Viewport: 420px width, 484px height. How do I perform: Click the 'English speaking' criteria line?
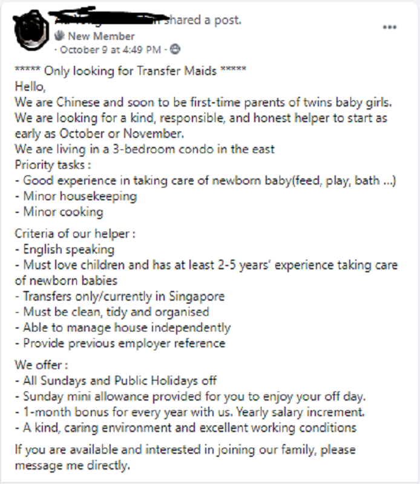coord(68,249)
